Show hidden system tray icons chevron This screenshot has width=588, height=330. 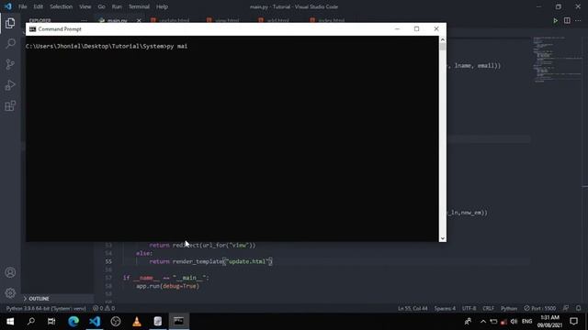pyautogui.click(x=483, y=322)
